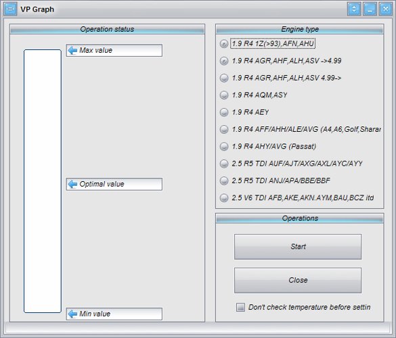Close the window with the X icon
The image size is (396, 338).
386,9
